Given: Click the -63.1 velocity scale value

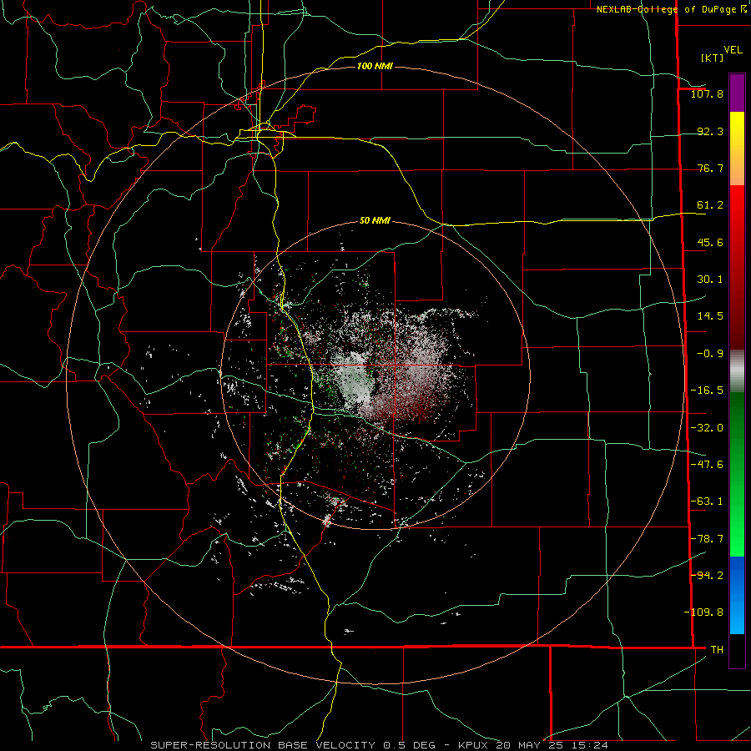Looking at the screenshot, I should pos(707,502).
